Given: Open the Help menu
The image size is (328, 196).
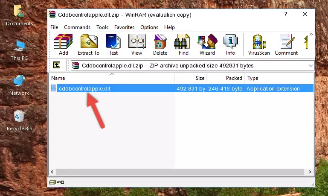Looking at the screenshot, I should (x=169, y=27).
